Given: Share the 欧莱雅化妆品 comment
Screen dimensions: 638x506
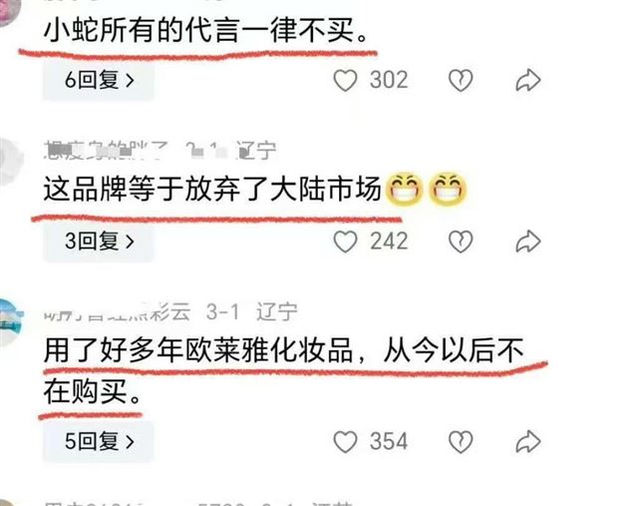Looking at the screenshot, I should click(x=528, y=442).
